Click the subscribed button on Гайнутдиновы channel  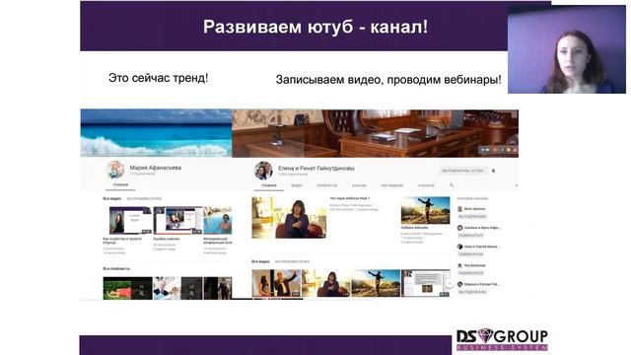tap(462, 171)
